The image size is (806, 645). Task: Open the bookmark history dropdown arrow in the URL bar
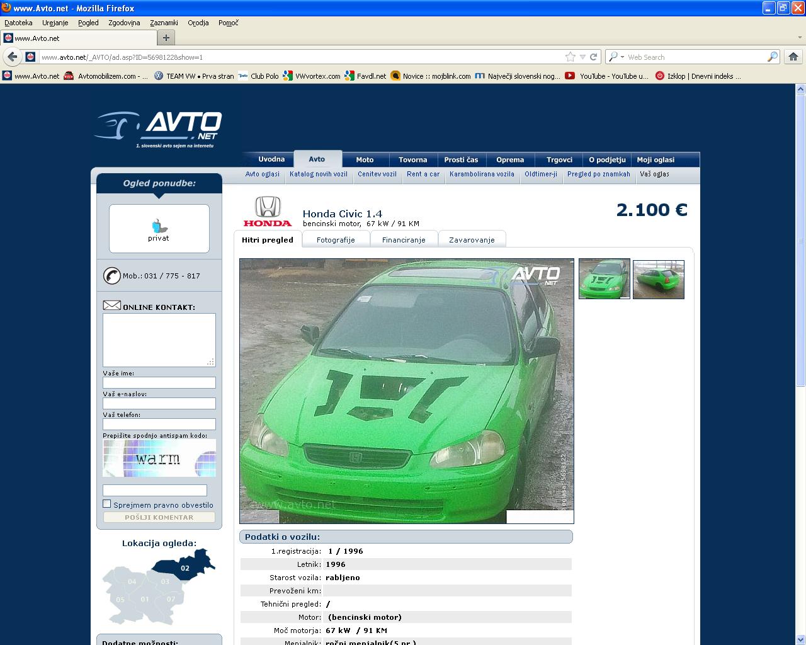tap(582, 57)
